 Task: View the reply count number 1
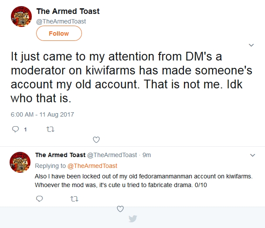[25, 130]
